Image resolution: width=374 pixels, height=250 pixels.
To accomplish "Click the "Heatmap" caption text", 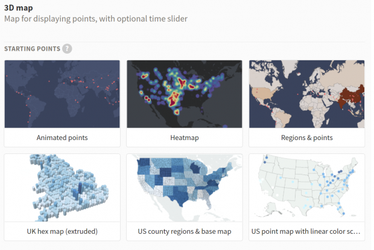I will click(184, 138).
